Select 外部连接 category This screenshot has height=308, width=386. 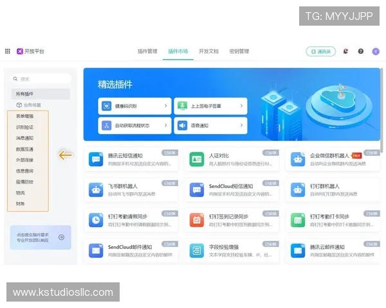click(24, 160)
